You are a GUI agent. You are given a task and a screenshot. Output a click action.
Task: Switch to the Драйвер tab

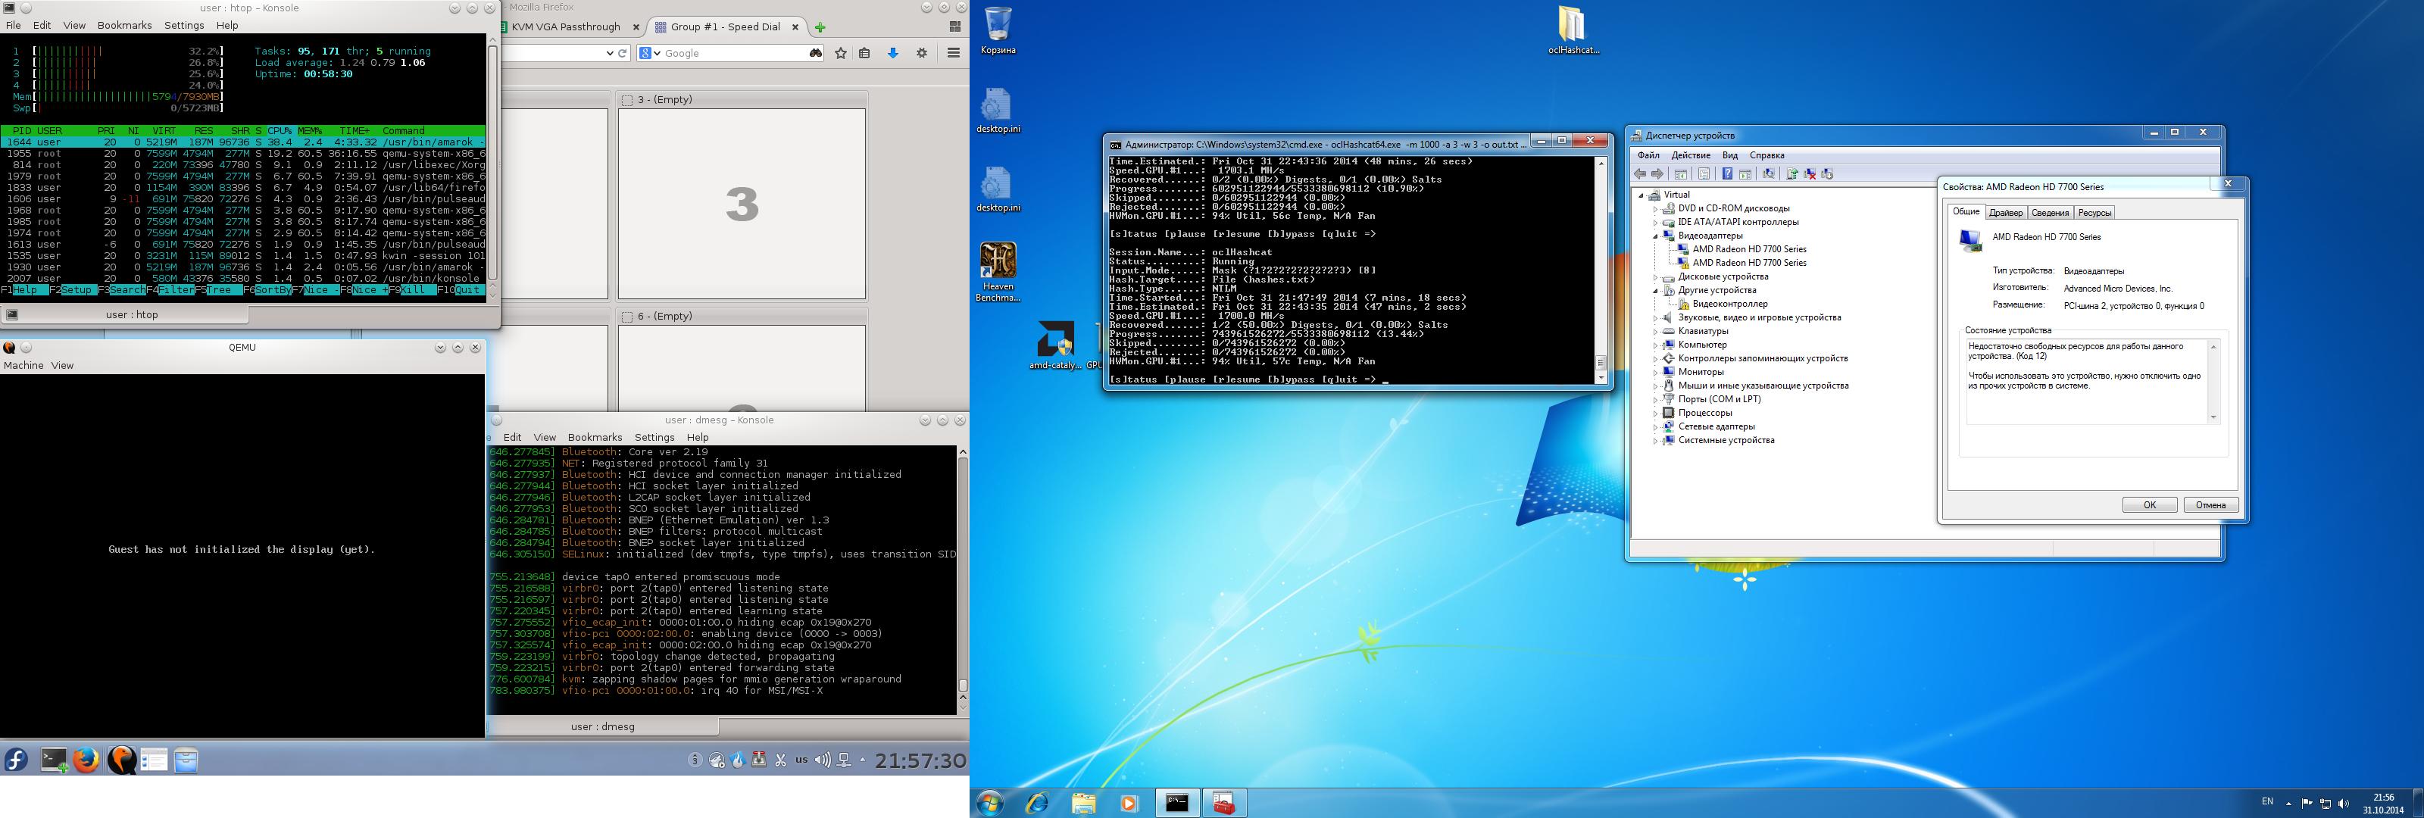tap(2005, 213)
